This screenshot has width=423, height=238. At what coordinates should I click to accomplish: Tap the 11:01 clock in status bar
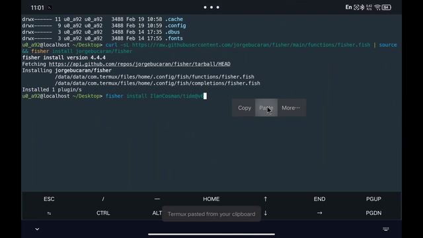click(x=37, y=8)
